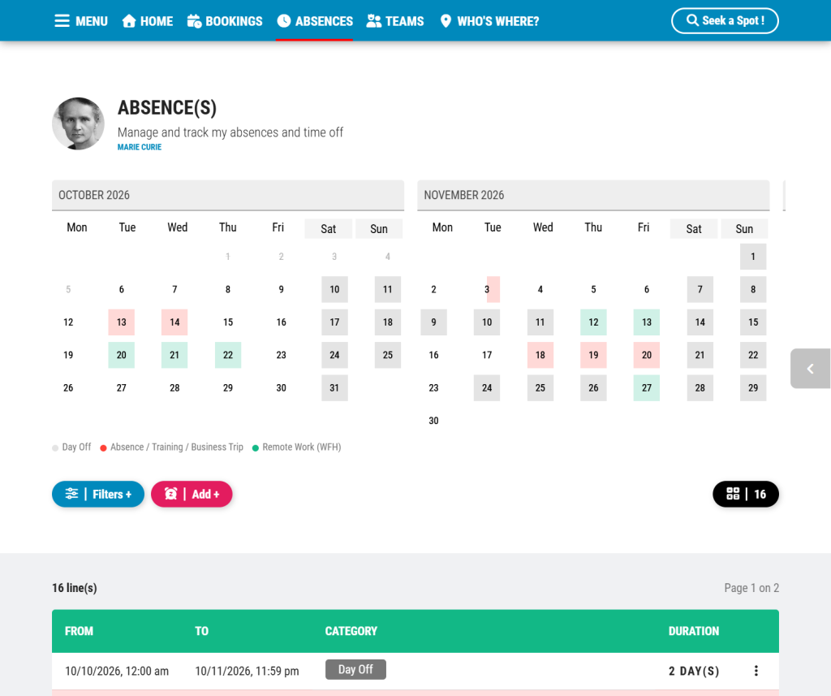Viewport: 831px width, 696px height.
Task: Click the Seek a Spot! search button
Action: [725, 20]
